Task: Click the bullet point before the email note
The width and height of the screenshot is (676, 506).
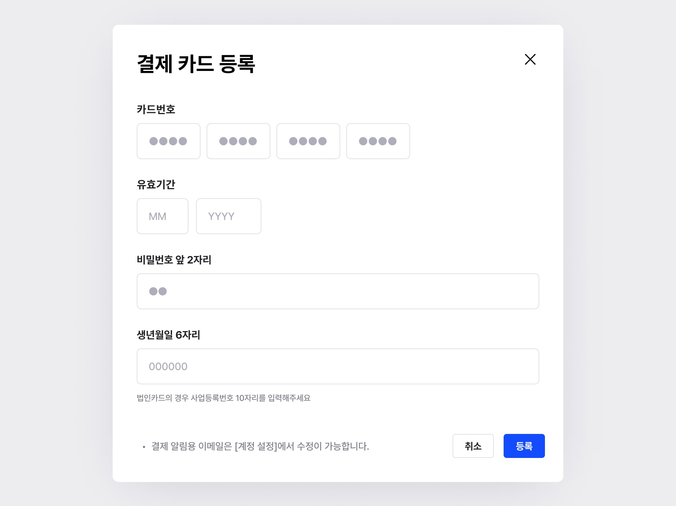Action: [x=144, y=447]
